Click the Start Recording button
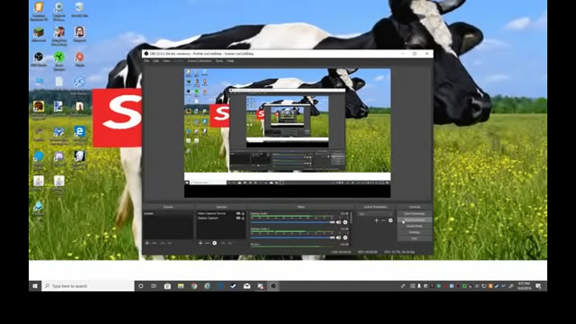 tap(414, 220)
